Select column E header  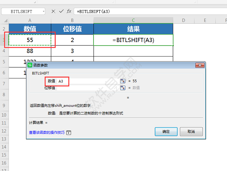point(205,20)
